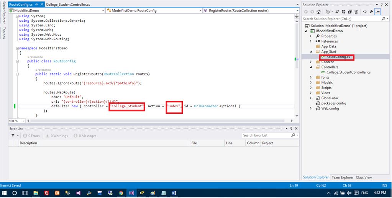Open the filter funnel dropdown arrow

18,136
